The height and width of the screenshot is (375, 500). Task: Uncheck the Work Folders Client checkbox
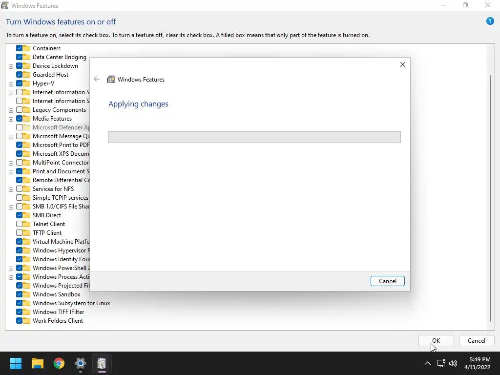tap(19, 321)
